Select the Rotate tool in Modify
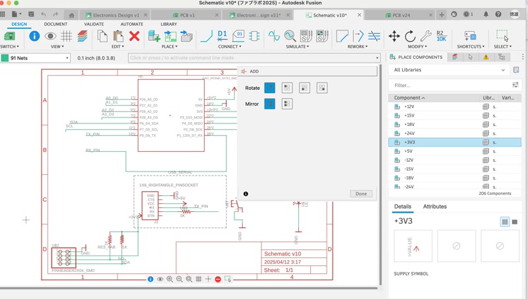 [410, 36]
